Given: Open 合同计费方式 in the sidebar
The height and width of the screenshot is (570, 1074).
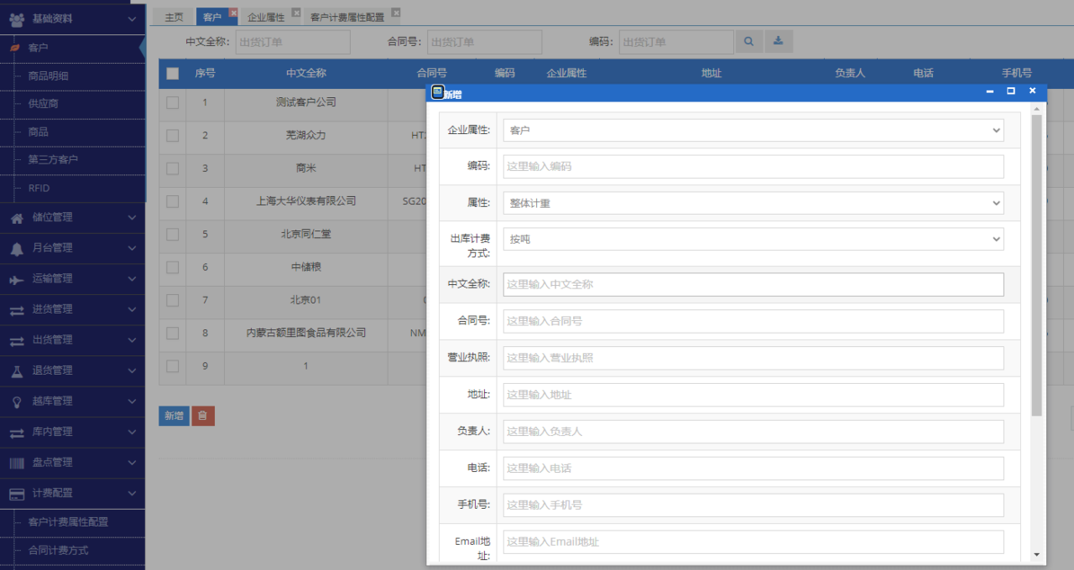Looking at the screenshot, I should point(59,550).
